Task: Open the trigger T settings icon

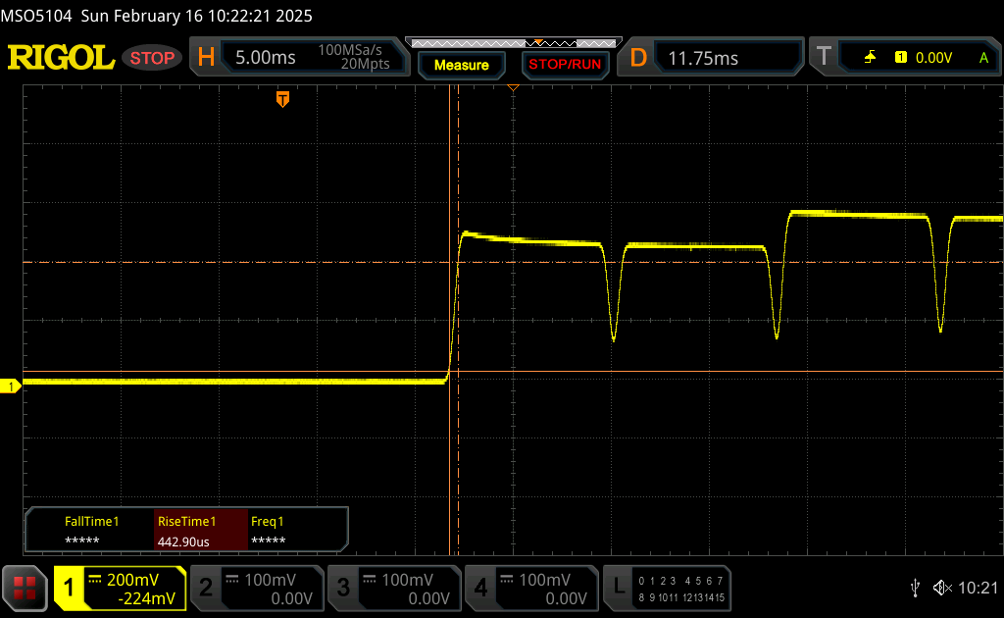Action: (824, 57)
